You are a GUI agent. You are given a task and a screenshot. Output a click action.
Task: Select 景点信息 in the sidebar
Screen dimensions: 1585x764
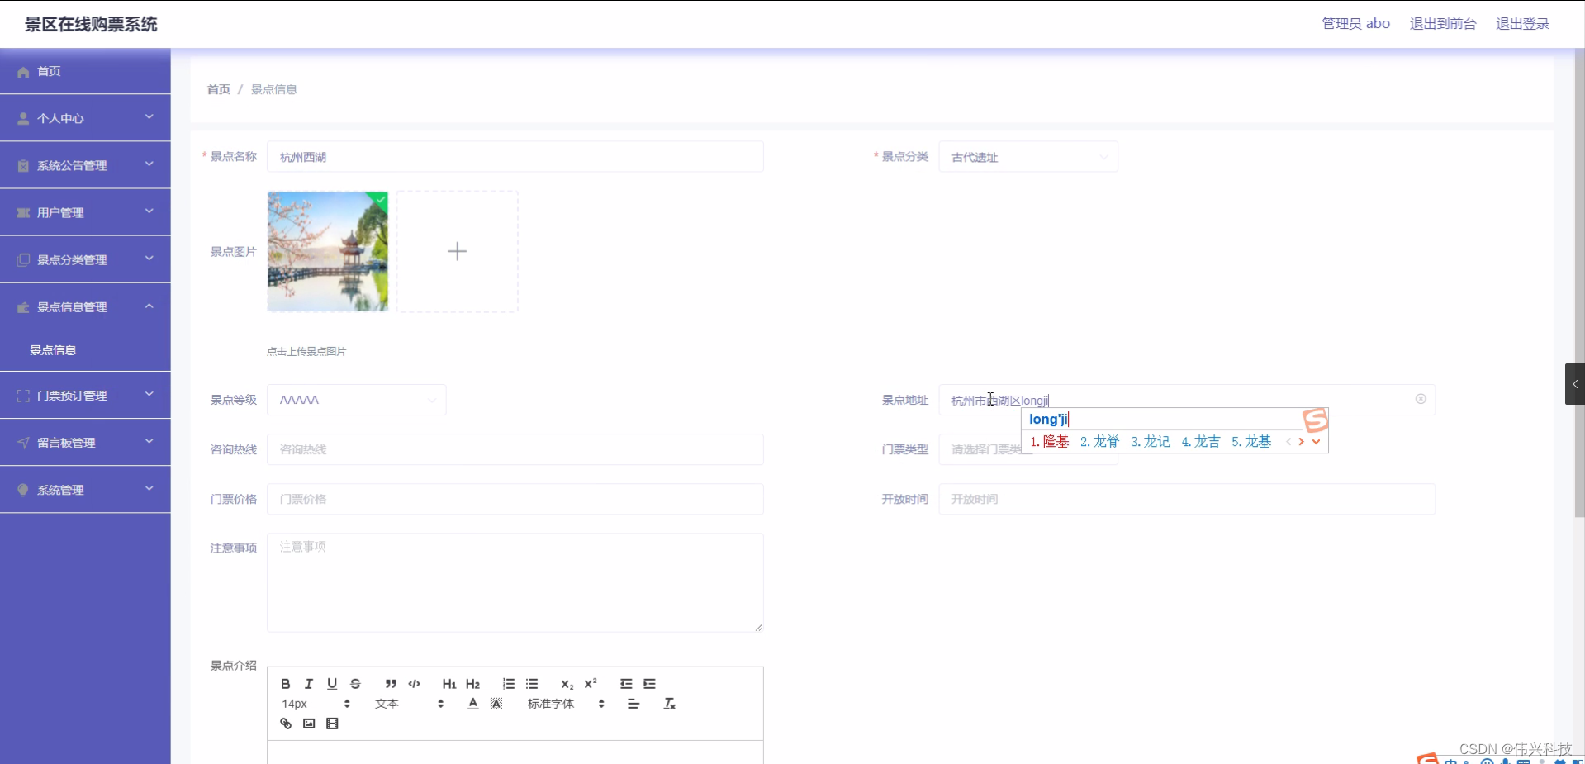(53, 350)
